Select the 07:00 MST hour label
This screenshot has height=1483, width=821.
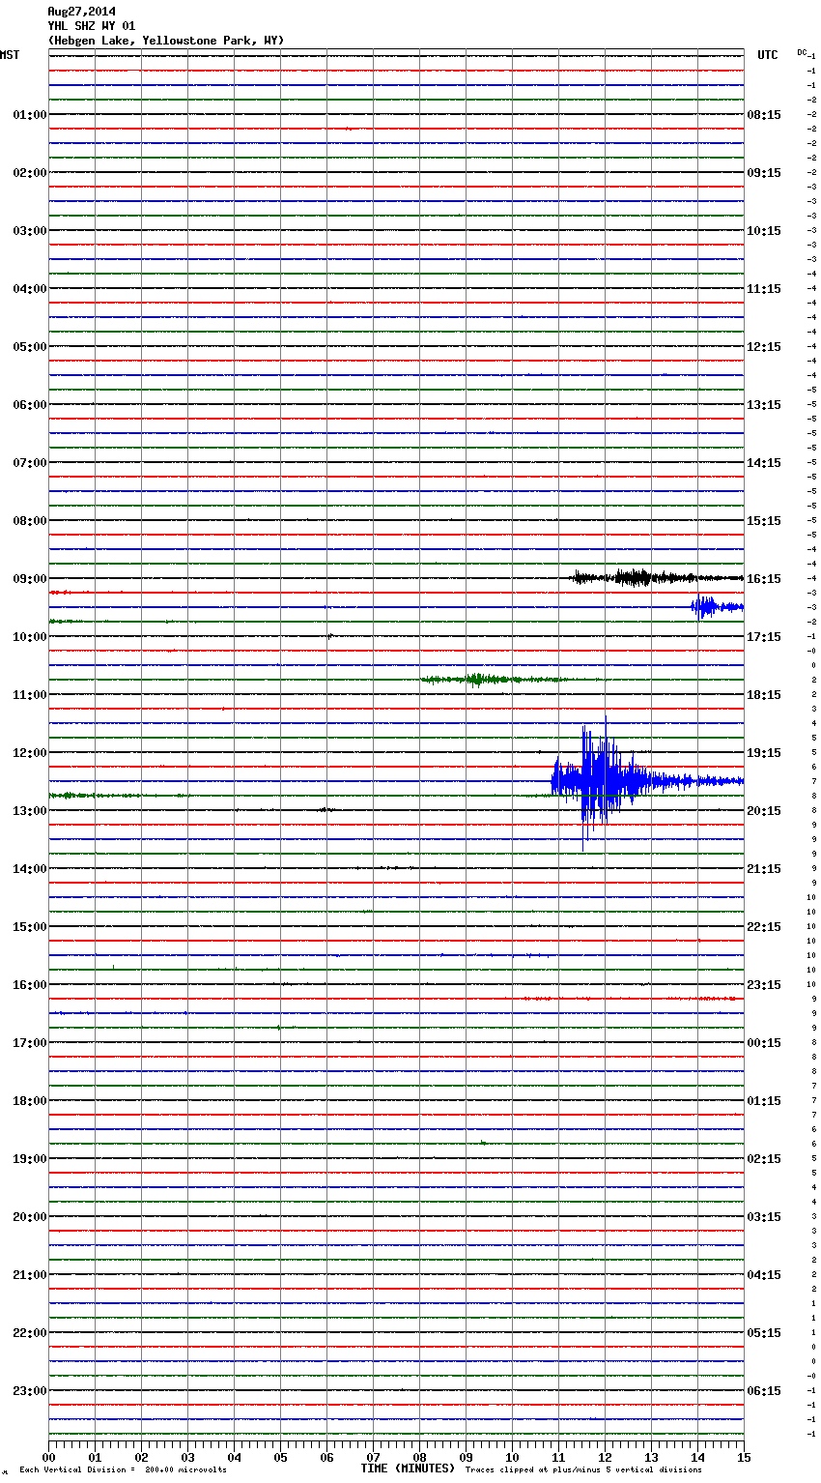point(30,463)
